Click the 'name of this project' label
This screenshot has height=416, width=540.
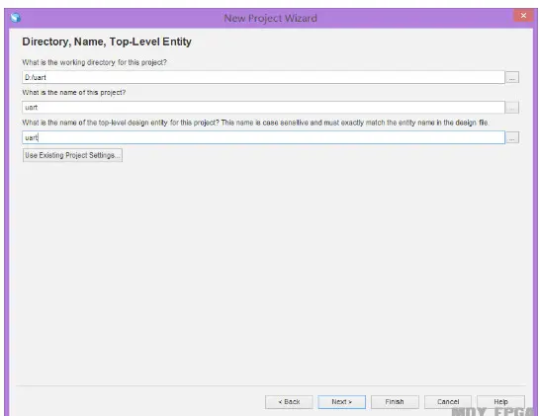click(74, 93)
